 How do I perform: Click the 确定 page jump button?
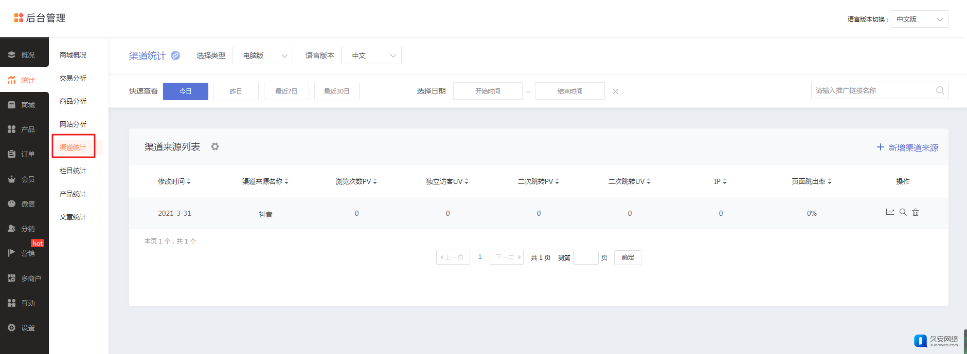tap(628, 257)
